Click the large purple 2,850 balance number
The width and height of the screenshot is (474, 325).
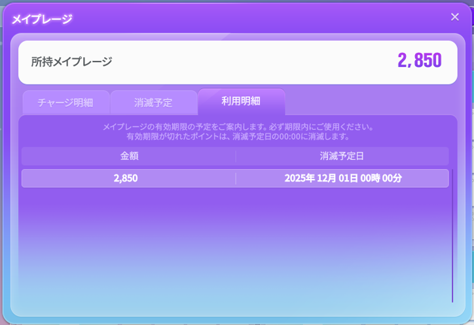pyautogui.click(x=419, y=61)
